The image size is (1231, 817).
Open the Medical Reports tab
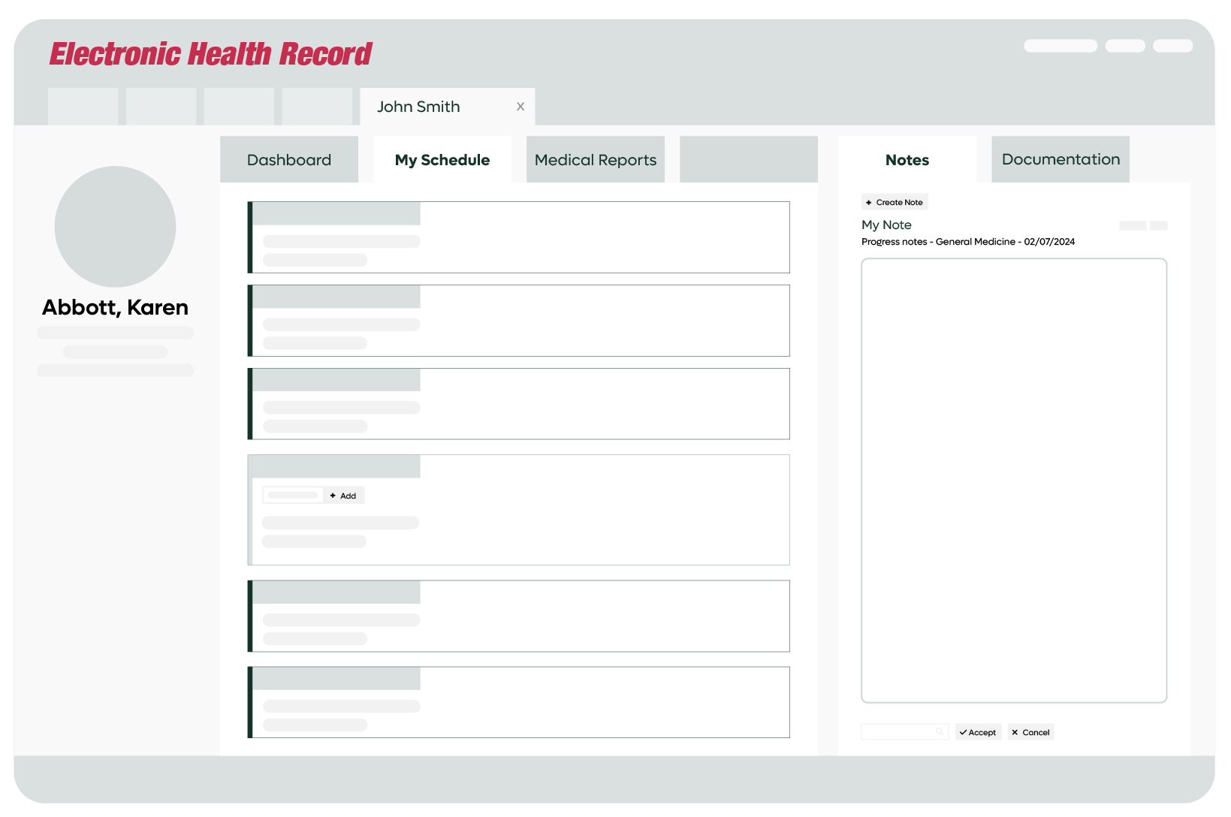[x=596, y=160]
